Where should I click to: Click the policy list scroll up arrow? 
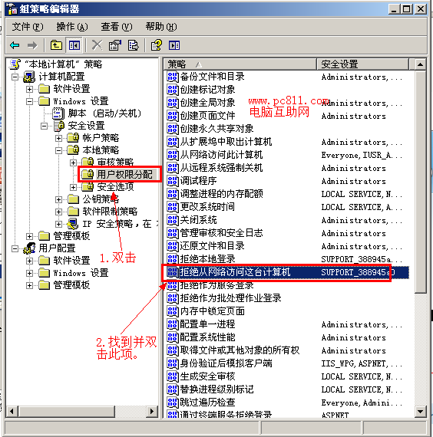pos(420,64)
